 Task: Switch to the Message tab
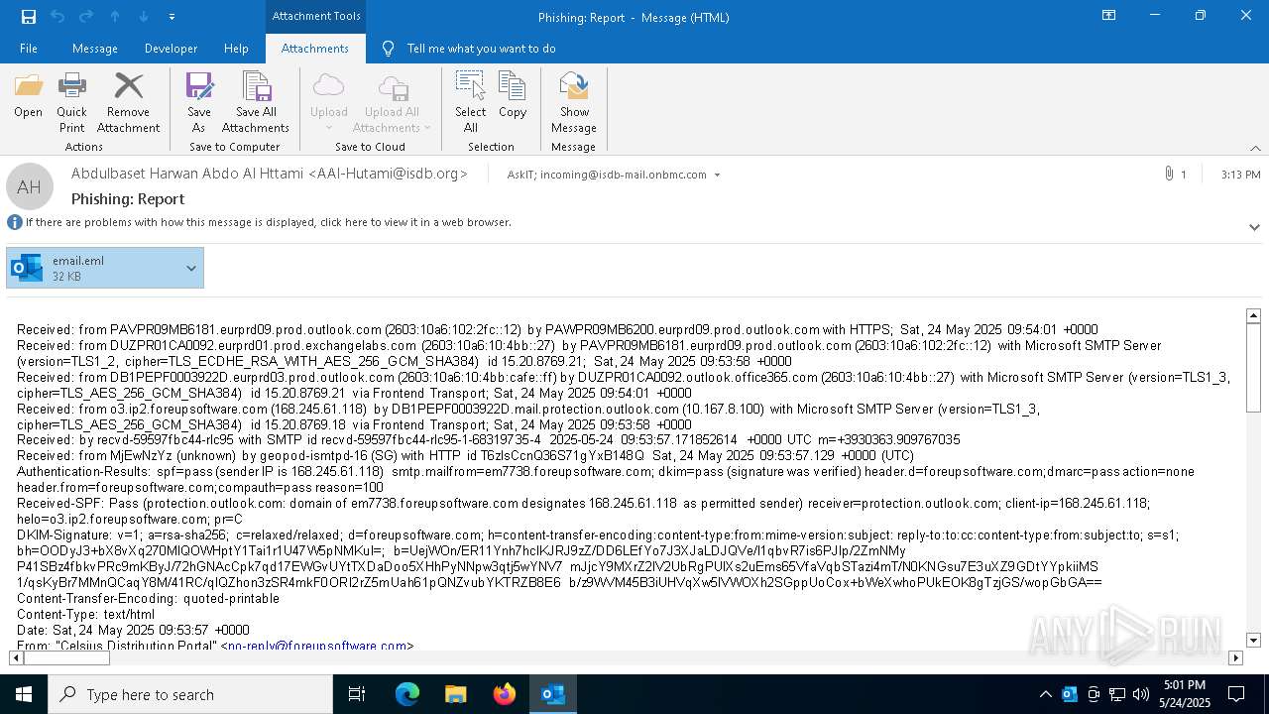[x=95, y=49]
